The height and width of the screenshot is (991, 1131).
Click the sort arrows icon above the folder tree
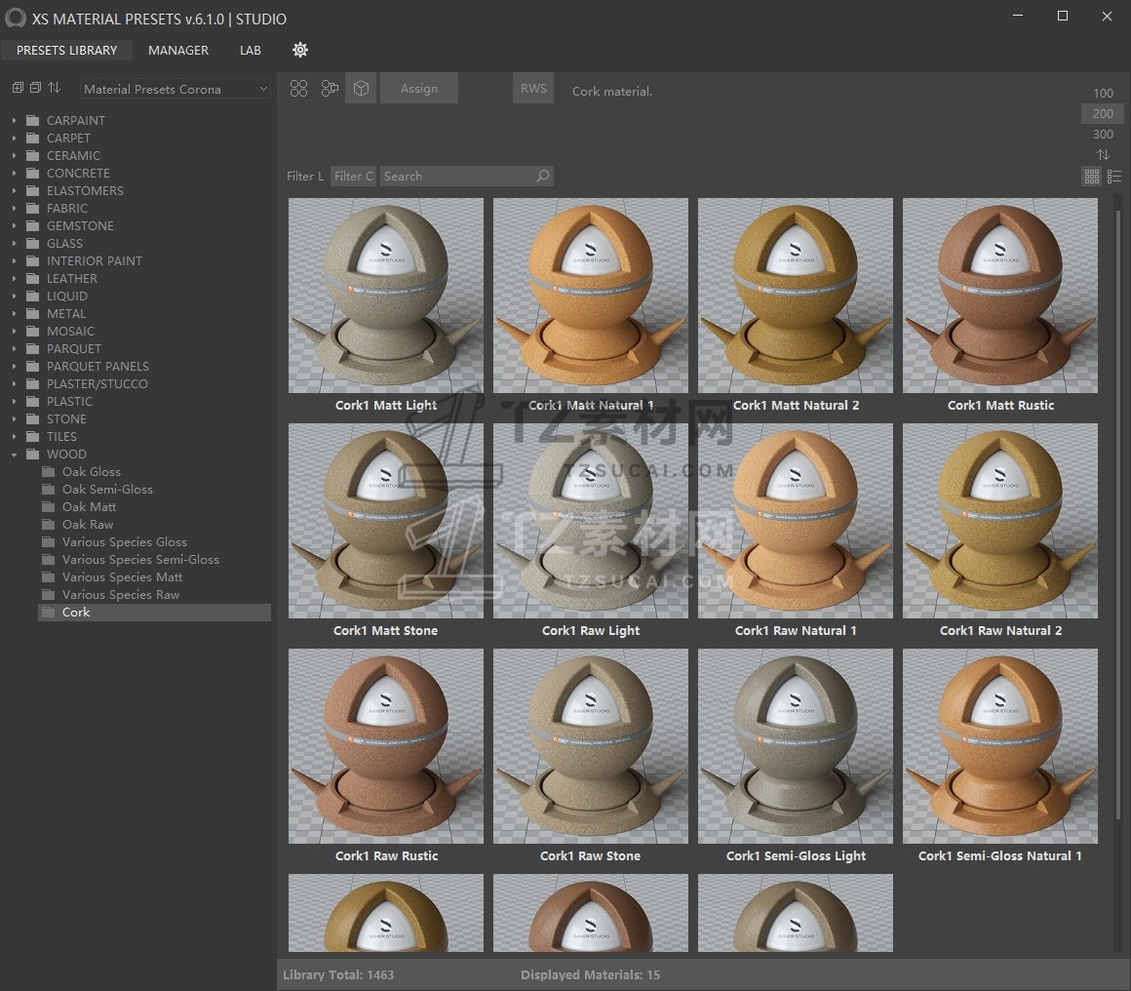pos(54,88)
